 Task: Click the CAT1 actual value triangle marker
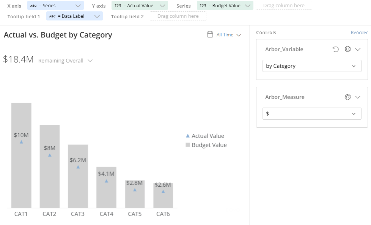pyautogui.click(x=21, y=142)
